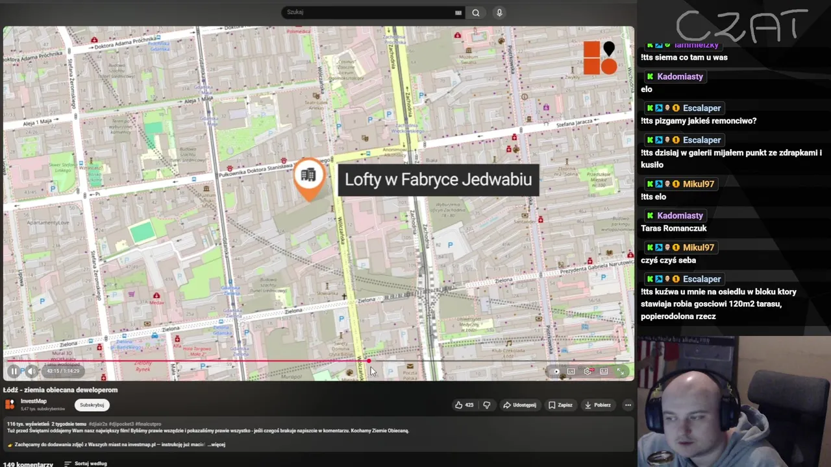Subscribe with the Subskrybuj button
The width and height of the screenshot is (831, 467).
click(92, 405)
